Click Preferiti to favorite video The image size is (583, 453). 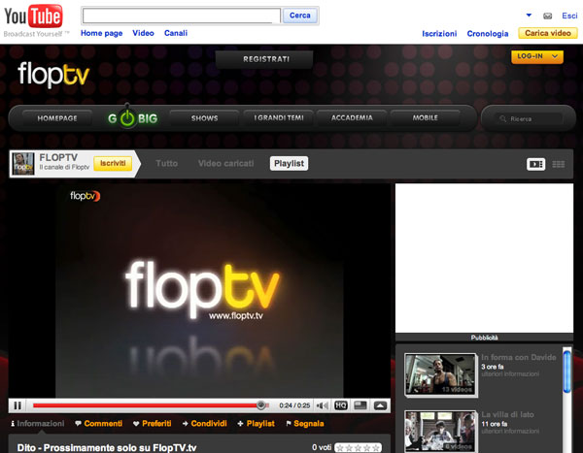coord(153,424)
